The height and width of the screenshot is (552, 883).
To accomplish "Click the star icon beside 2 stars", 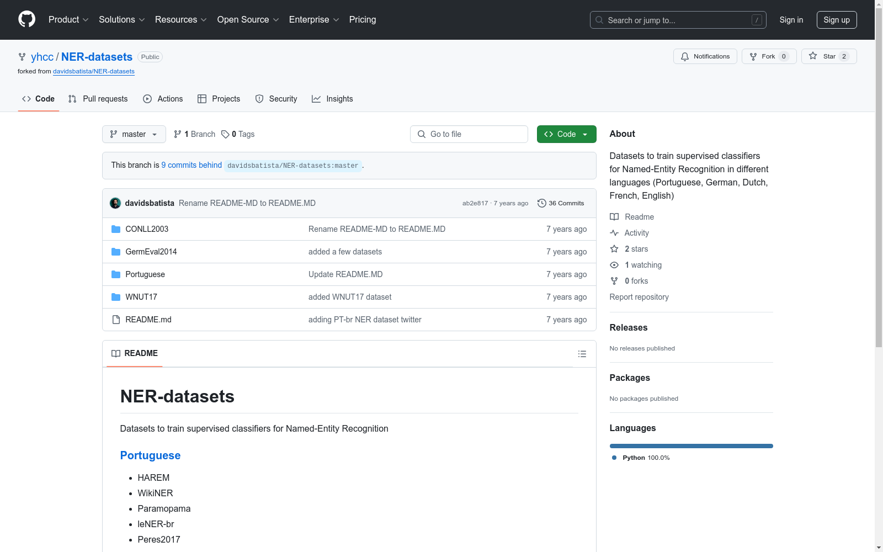I will click(x=614, y=249).
